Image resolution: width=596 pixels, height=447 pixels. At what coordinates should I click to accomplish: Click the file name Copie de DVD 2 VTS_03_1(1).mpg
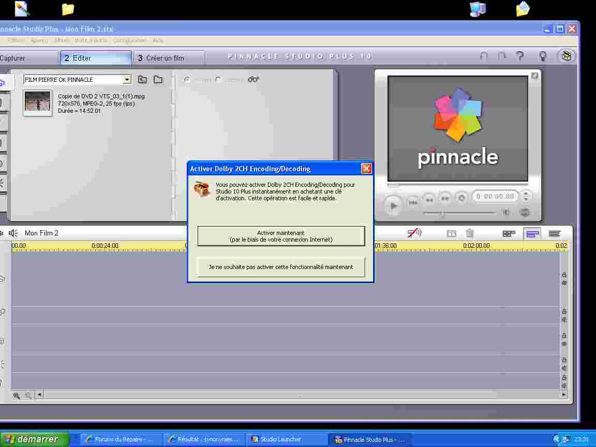point(101,97)
